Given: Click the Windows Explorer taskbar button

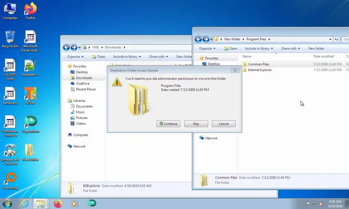Looking at the screenshot, I should coord(40,204).
